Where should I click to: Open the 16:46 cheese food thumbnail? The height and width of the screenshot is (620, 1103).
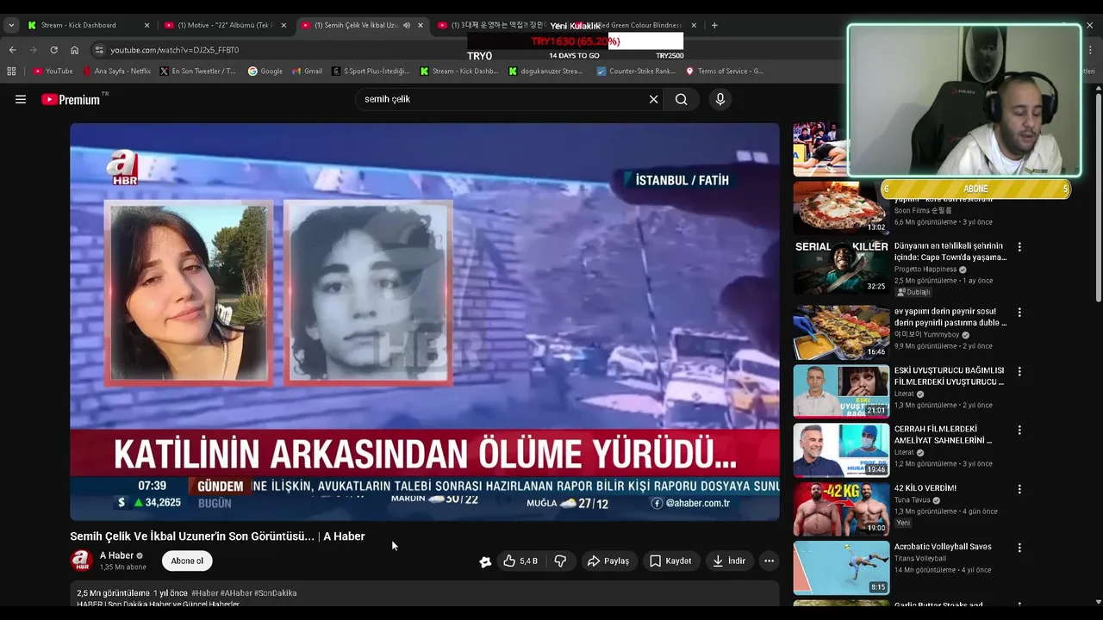click(841, 332)
